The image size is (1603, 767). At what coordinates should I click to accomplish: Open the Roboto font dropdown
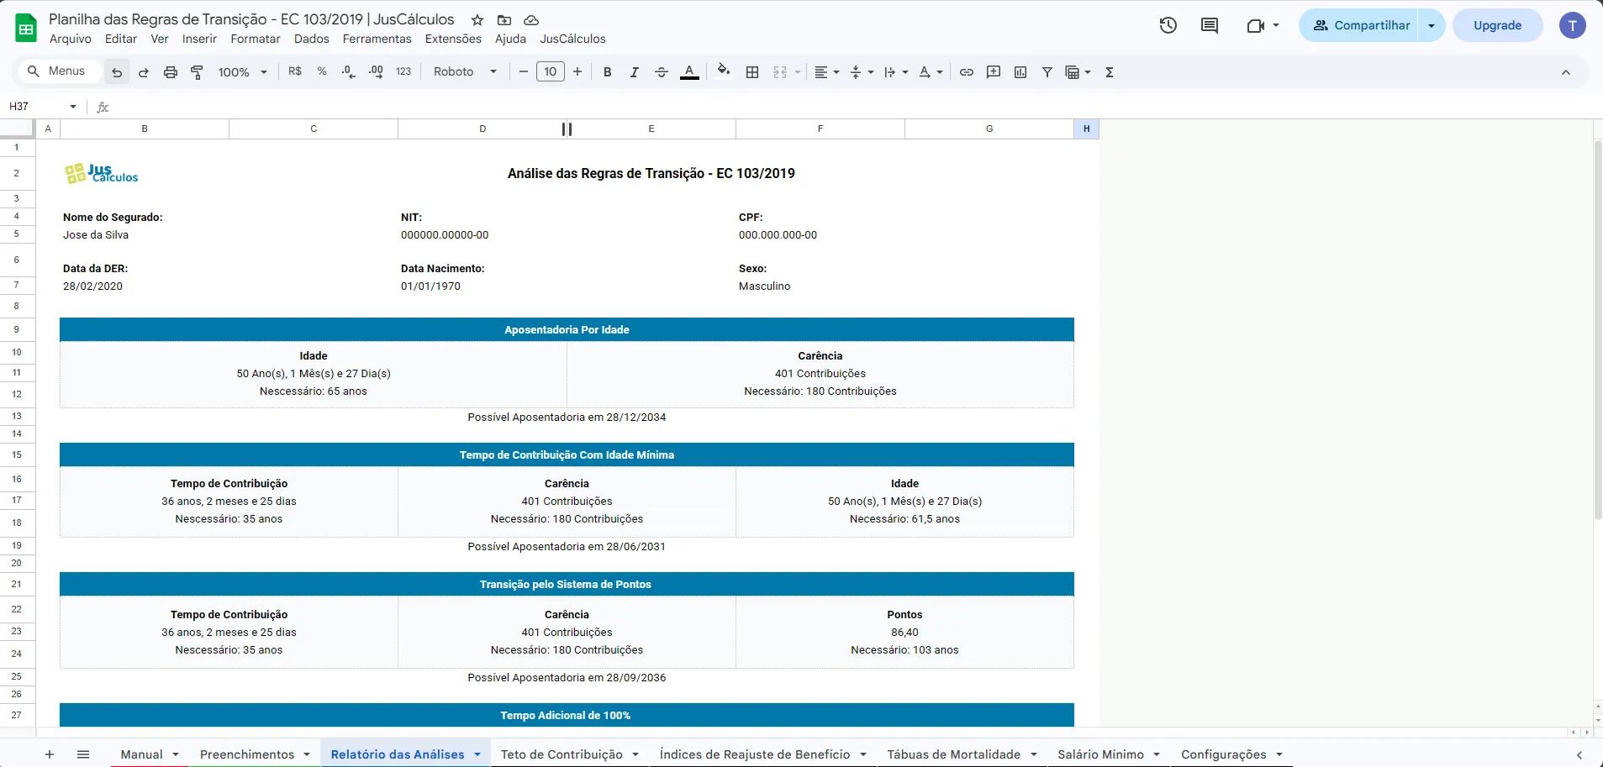pyautogui.click(x=466, y=72)
